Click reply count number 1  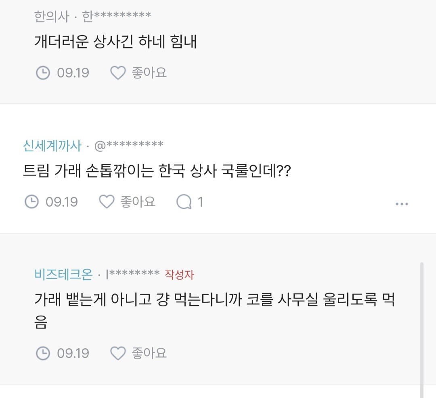coord(200,202)
